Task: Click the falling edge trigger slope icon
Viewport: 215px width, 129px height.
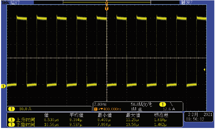Action: click(x=172, y=105)
